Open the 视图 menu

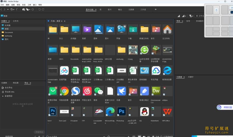pyautogui.click(x=13, y=5)
